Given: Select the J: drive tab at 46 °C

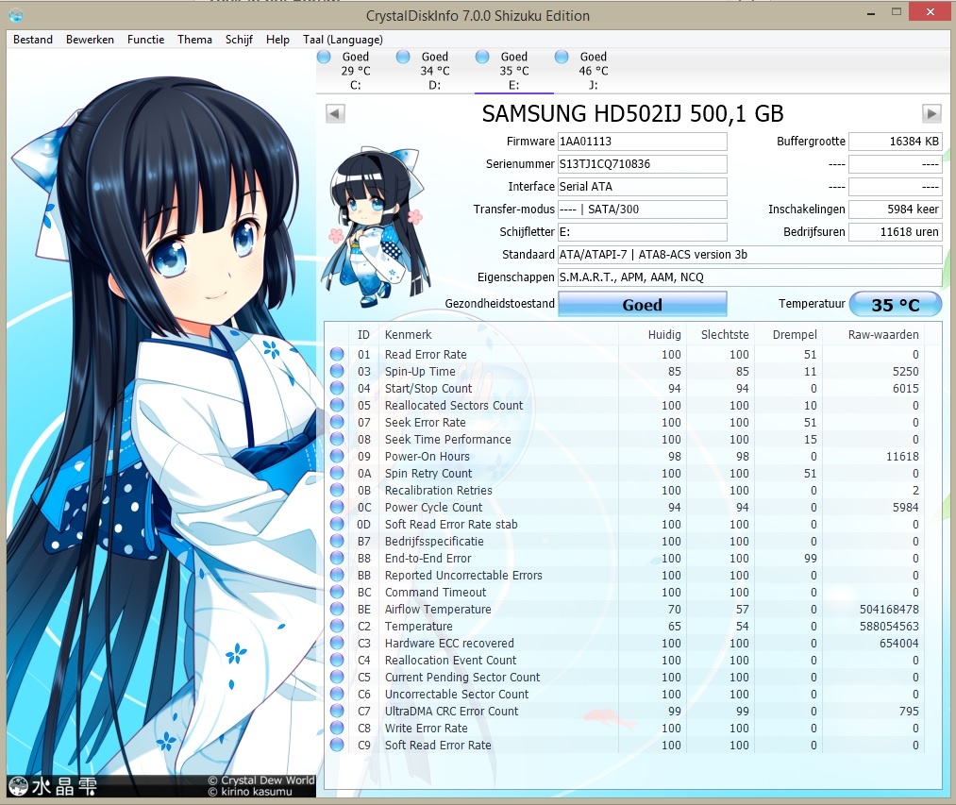Looking at the screenshot, I should coord(594,71).
